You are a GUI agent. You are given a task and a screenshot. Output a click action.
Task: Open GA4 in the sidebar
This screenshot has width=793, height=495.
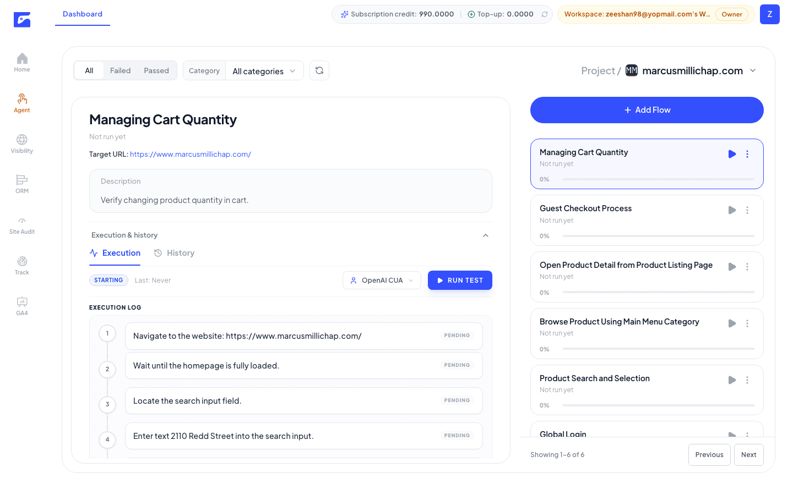click(22, 306)
